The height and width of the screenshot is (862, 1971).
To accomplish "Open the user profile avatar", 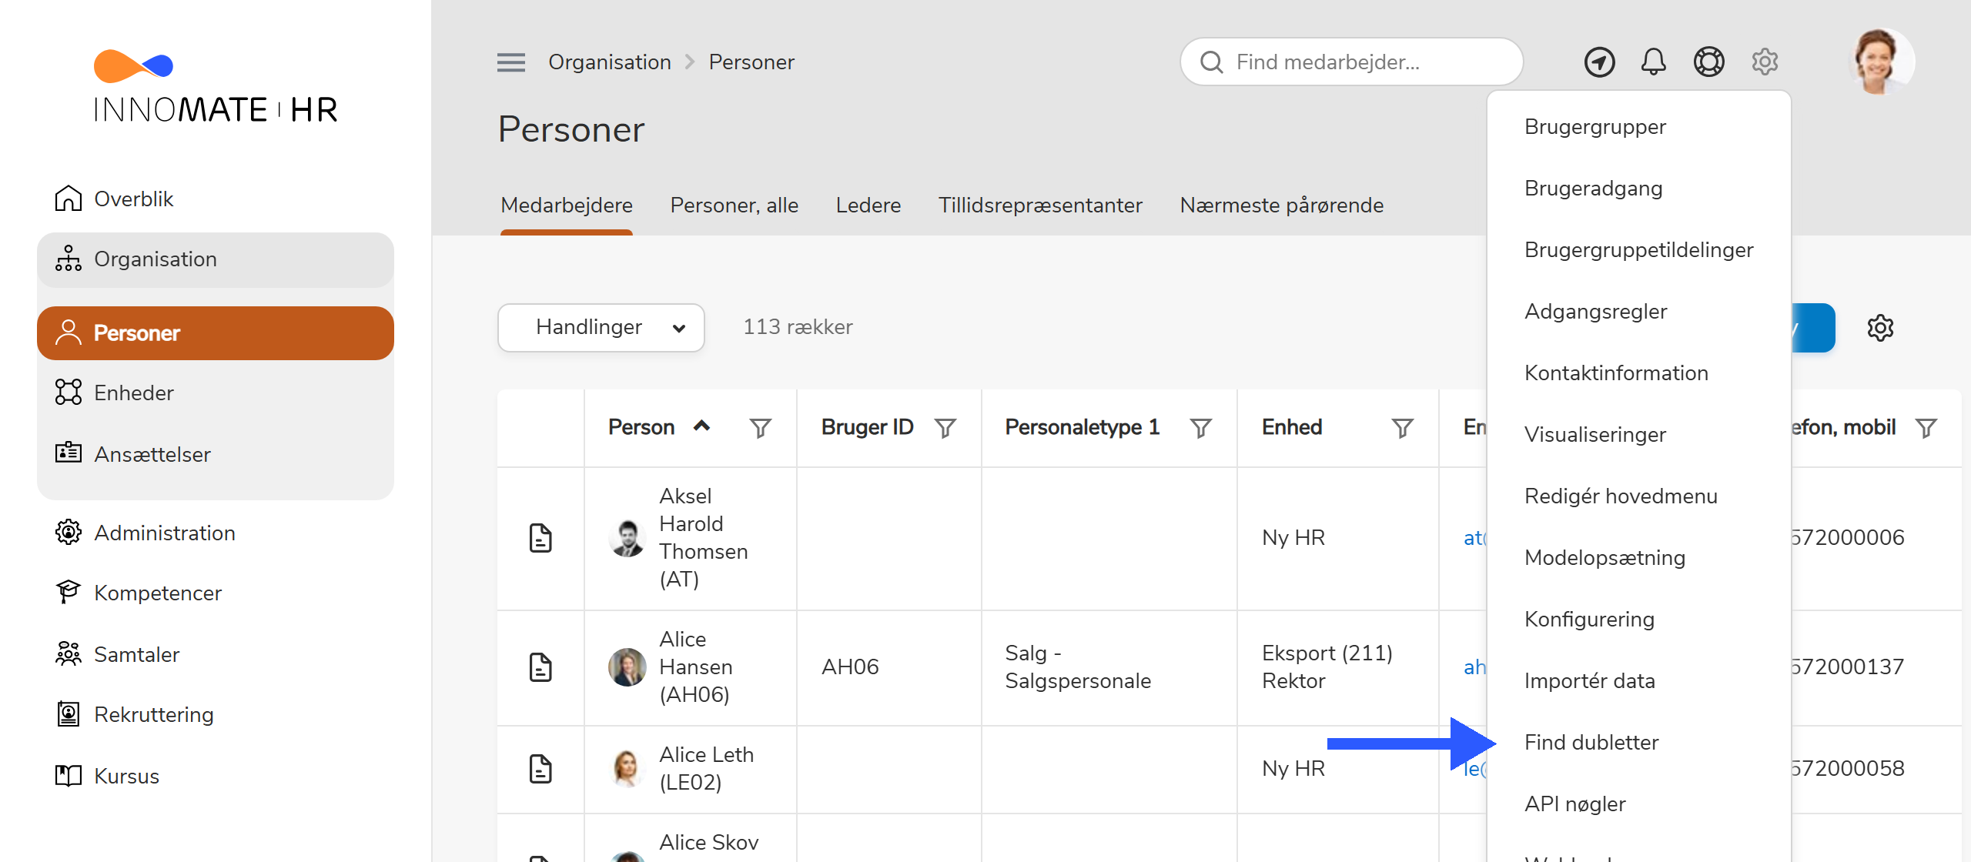I will pos(1881,62).
